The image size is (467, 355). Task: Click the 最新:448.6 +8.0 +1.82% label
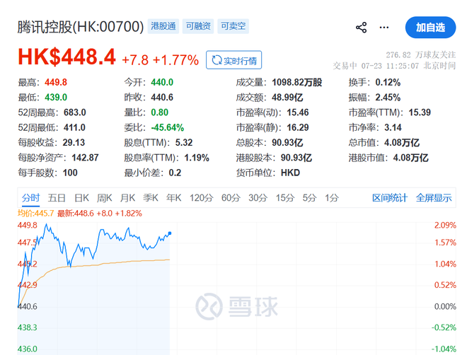100,214
